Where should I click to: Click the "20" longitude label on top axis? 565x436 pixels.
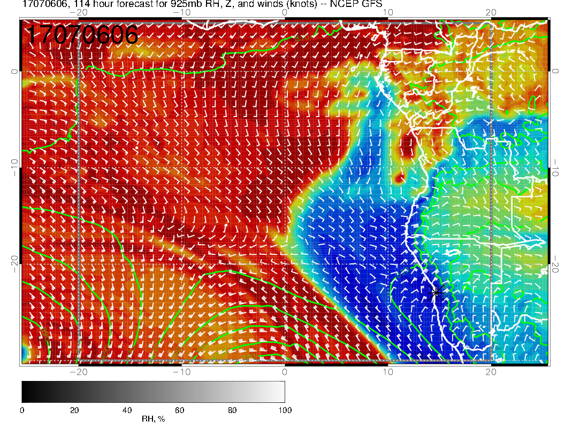491,12
